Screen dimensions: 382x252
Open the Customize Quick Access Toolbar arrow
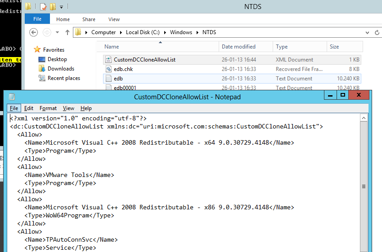(x=61, y=7)
